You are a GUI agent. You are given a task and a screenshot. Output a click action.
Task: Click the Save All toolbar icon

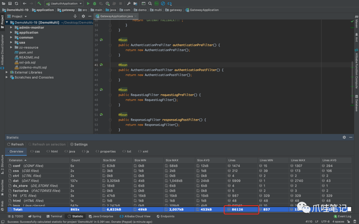10,3
